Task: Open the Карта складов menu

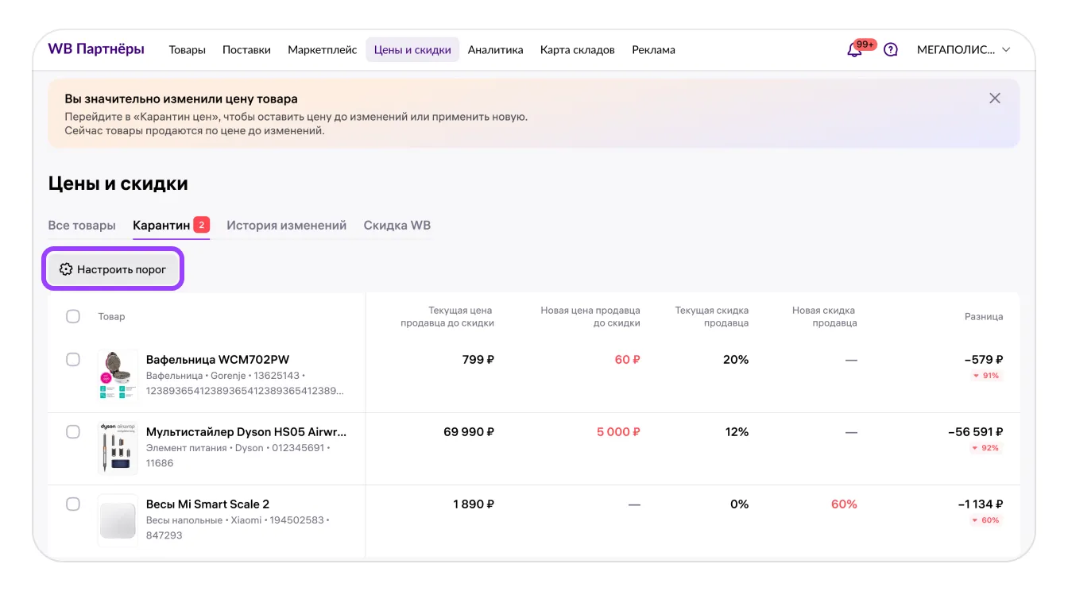Action: pyautogui.click(x=578, y=49)
